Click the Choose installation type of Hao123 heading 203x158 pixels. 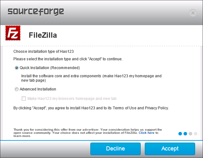click(43, 52)
